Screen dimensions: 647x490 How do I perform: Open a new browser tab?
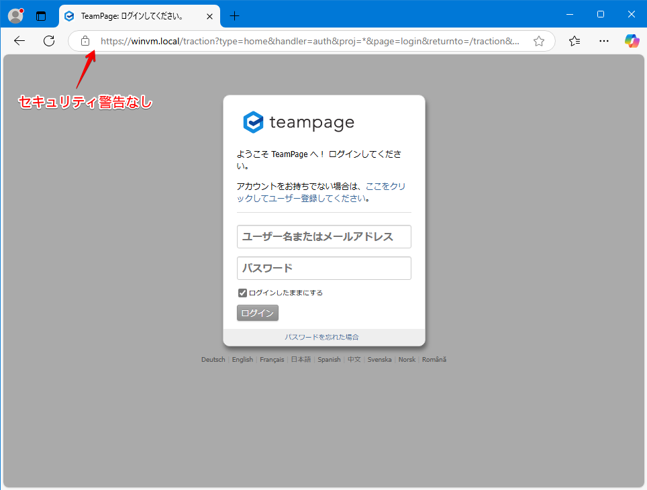[x=234, y=16]
